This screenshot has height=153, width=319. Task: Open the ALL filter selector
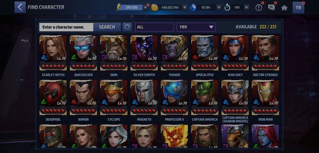click(x=154, y=27)
